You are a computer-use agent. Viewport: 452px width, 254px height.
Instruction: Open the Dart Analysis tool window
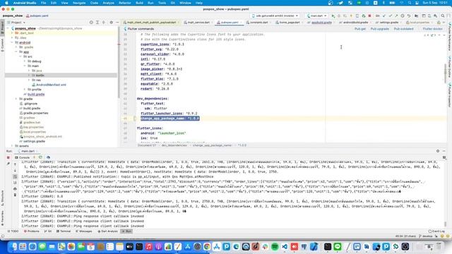tap(107, 231)
